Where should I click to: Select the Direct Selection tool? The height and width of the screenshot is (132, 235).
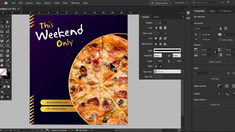[x=7, y=22]
